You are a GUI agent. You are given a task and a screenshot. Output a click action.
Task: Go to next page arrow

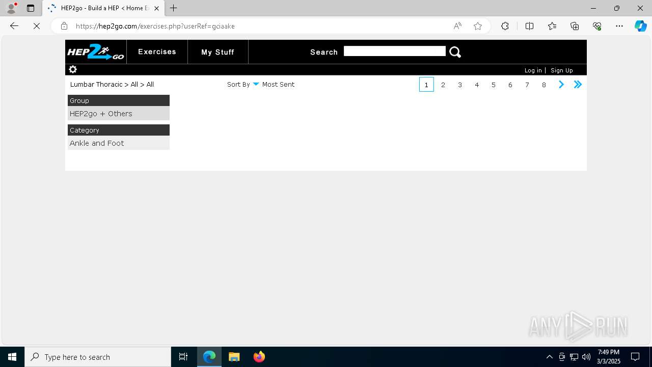click(561, 85)
